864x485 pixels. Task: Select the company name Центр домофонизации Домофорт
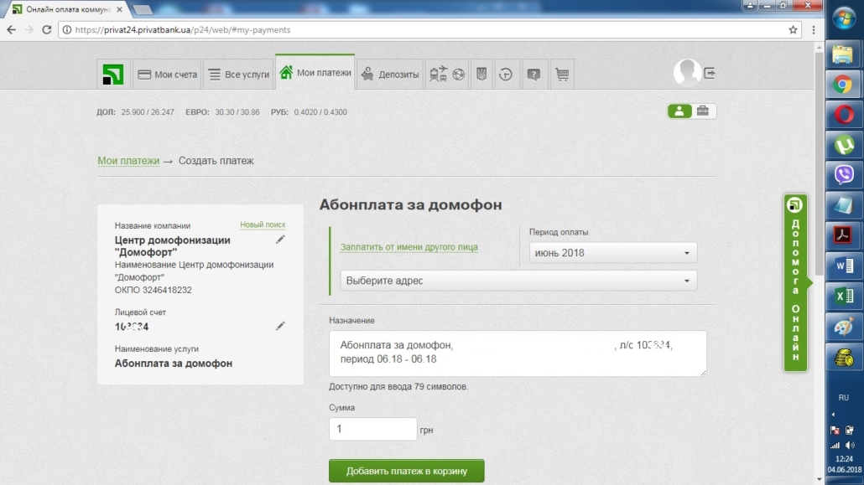(173, 246)
